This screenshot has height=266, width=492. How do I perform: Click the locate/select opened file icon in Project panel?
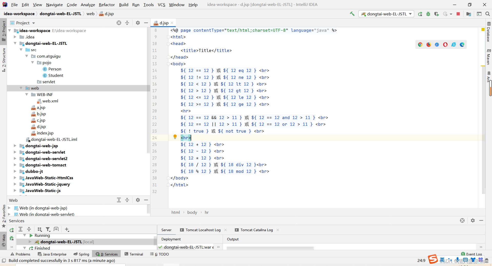coord(119,23)
